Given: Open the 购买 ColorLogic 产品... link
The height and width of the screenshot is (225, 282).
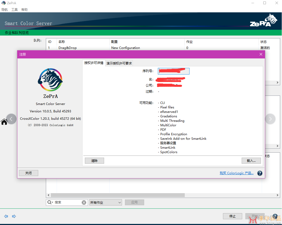Looking at the screenshot, I should coord(236,173).
